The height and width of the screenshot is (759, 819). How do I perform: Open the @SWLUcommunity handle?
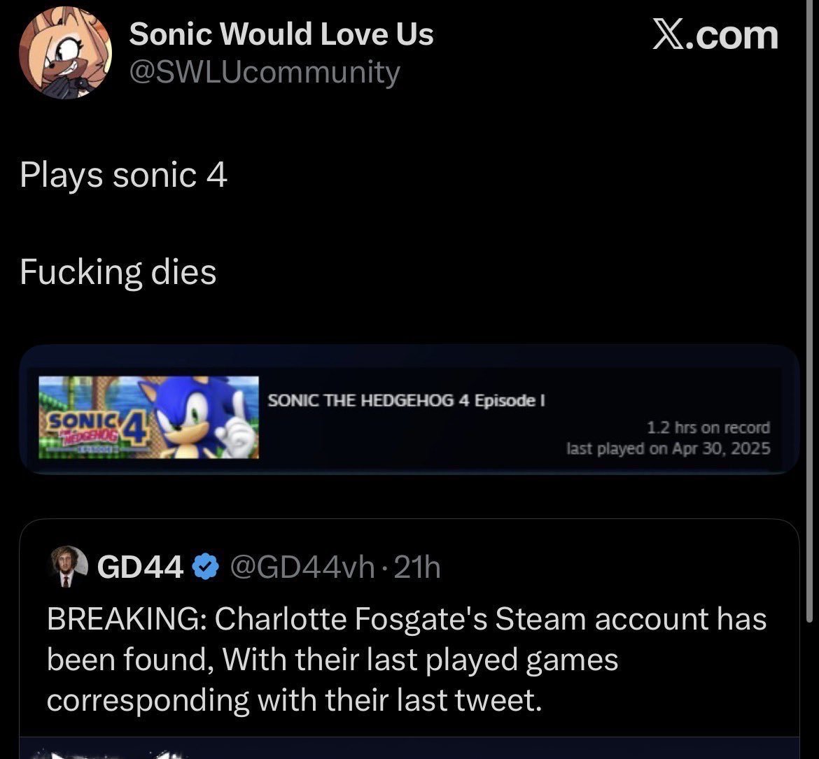coord(265,72)
